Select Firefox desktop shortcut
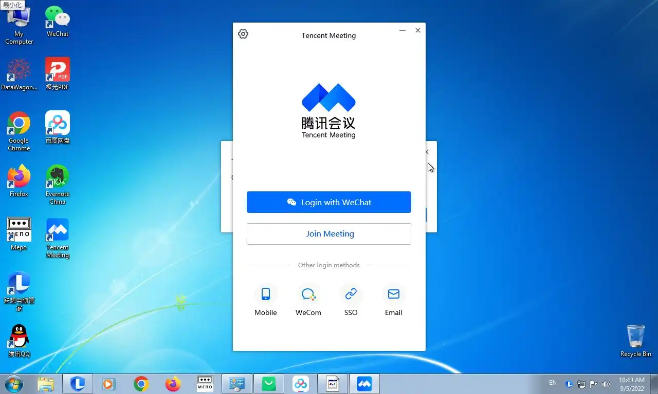 coord(19,181)
